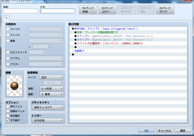Enable the 変数 condition checkbox

[x=8, y=41]
